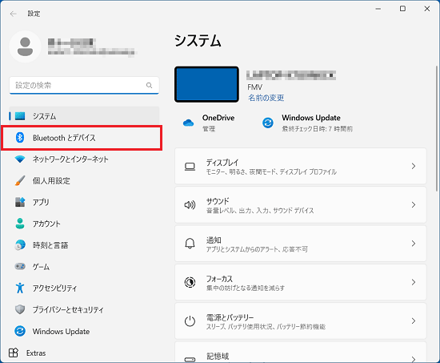Screen dimensions: 440x363
Task: Click the Wi-Fi network icon in sidebar
Action: tap(20, 159)
